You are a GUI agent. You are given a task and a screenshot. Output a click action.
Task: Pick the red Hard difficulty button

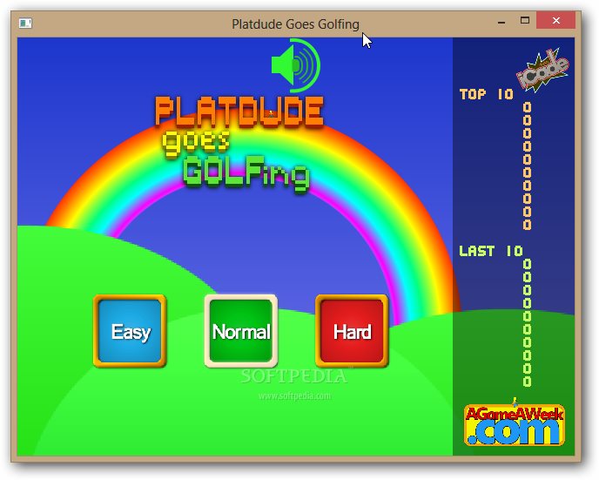pyautogui.click(x=352, y=331)
